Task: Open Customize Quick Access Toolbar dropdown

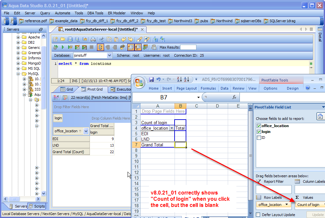Action: point(196,79)
